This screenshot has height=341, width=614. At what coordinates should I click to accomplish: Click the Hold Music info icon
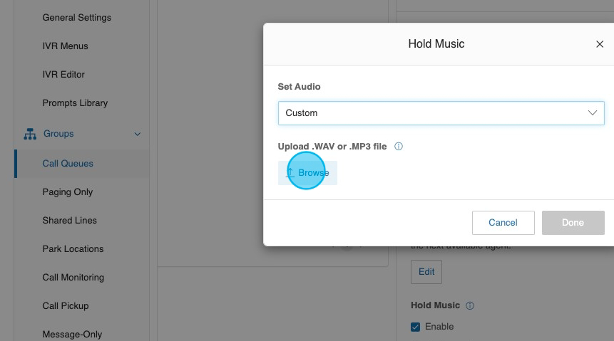click(470, 306)
